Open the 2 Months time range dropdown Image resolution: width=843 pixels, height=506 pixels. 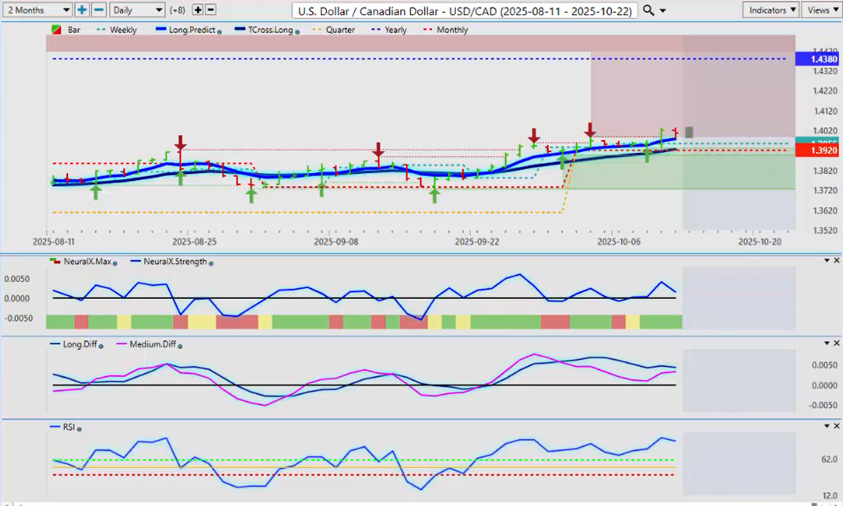click(37, 9)
